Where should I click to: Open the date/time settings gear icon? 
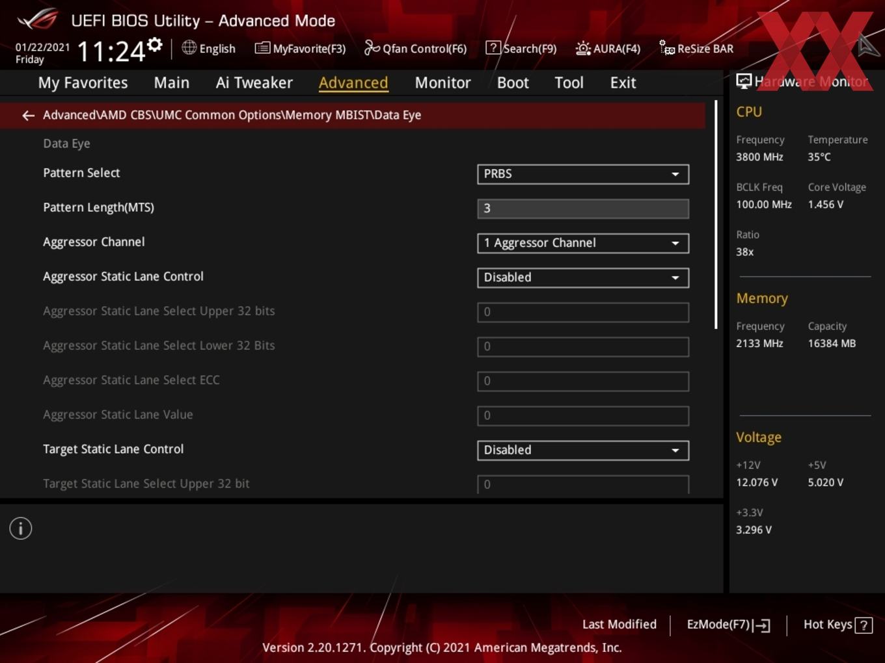(x=155, y=44)
